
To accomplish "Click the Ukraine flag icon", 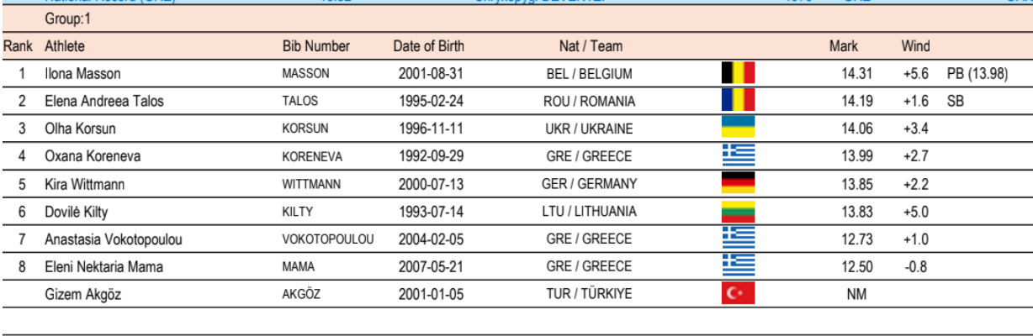I will 738,129.
